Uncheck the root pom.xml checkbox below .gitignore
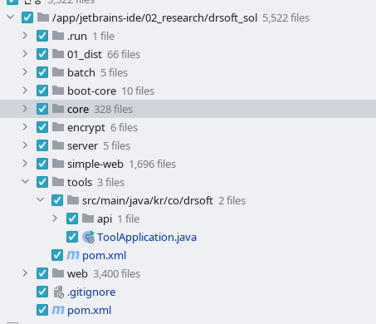This screenshot has width=376, height=324. tap(42, 310)
